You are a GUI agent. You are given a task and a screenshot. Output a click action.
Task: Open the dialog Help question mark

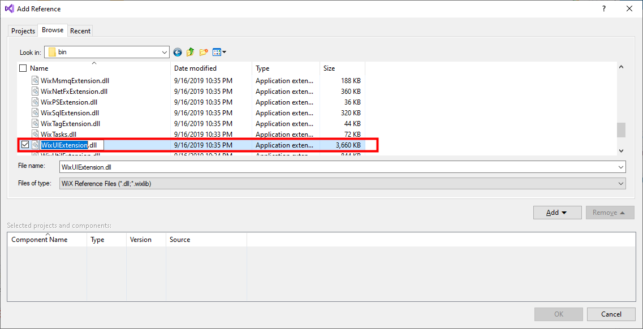(604, 8)
